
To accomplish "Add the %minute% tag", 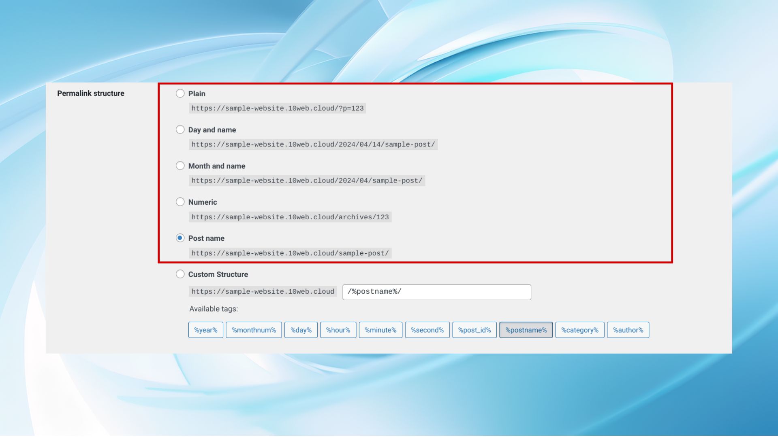I will point(380,330).
